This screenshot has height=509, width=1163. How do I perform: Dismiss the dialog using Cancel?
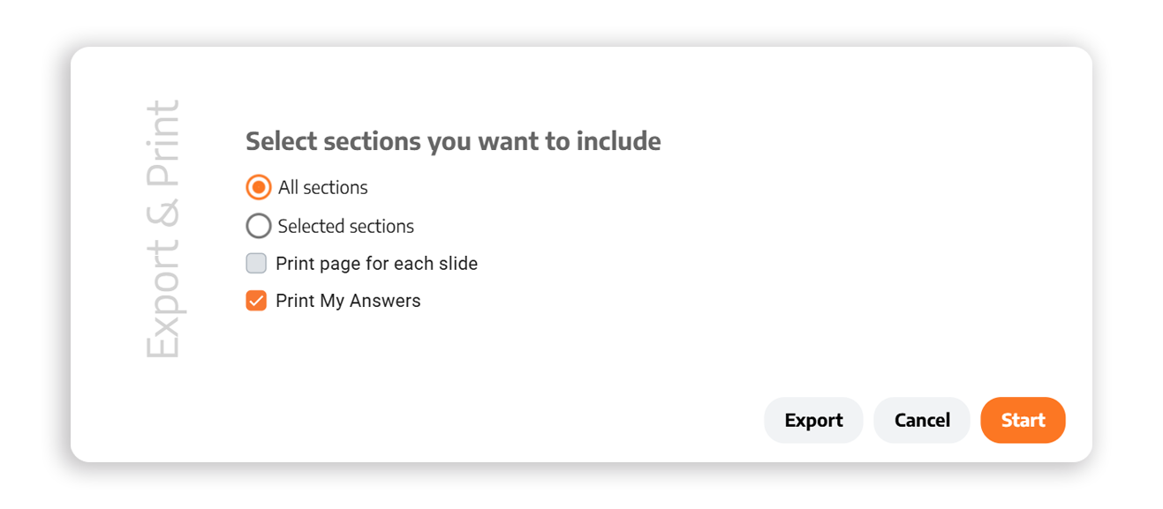click(x=921, y=420)
